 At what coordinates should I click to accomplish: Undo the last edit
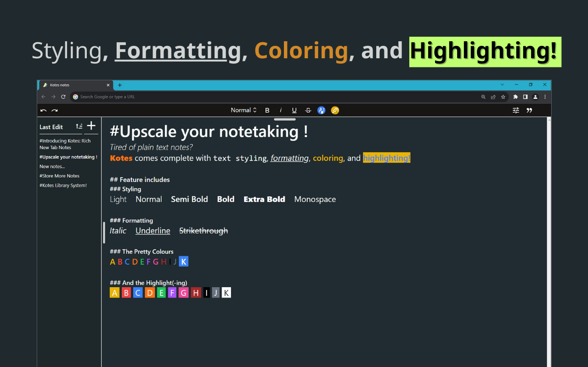(44, 111)
